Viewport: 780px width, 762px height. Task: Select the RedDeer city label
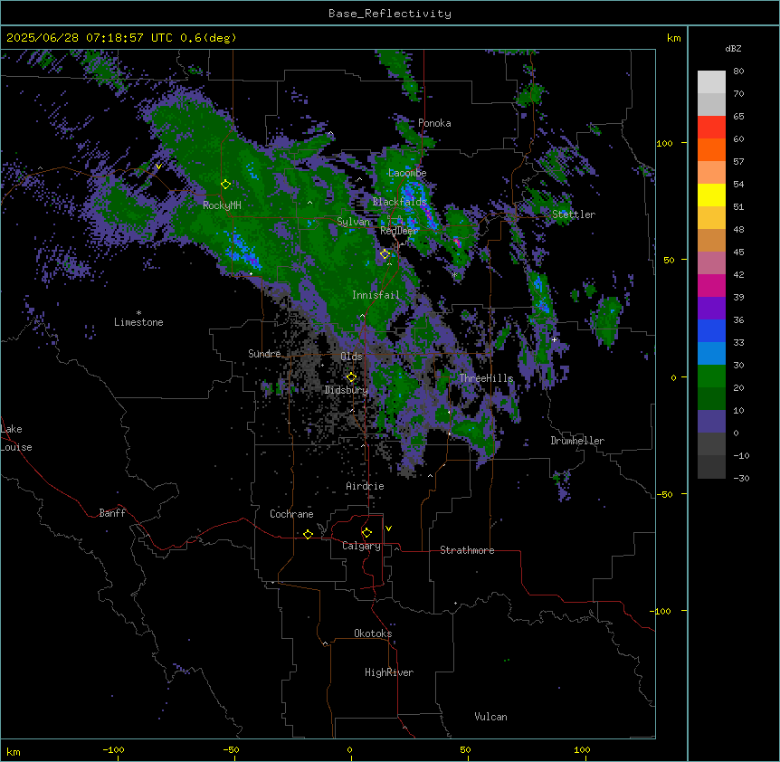(x=399, y=231)
